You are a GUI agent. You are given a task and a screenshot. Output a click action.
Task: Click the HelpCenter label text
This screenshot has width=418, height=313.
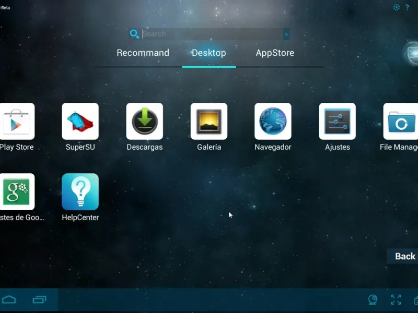pos(80,218)
